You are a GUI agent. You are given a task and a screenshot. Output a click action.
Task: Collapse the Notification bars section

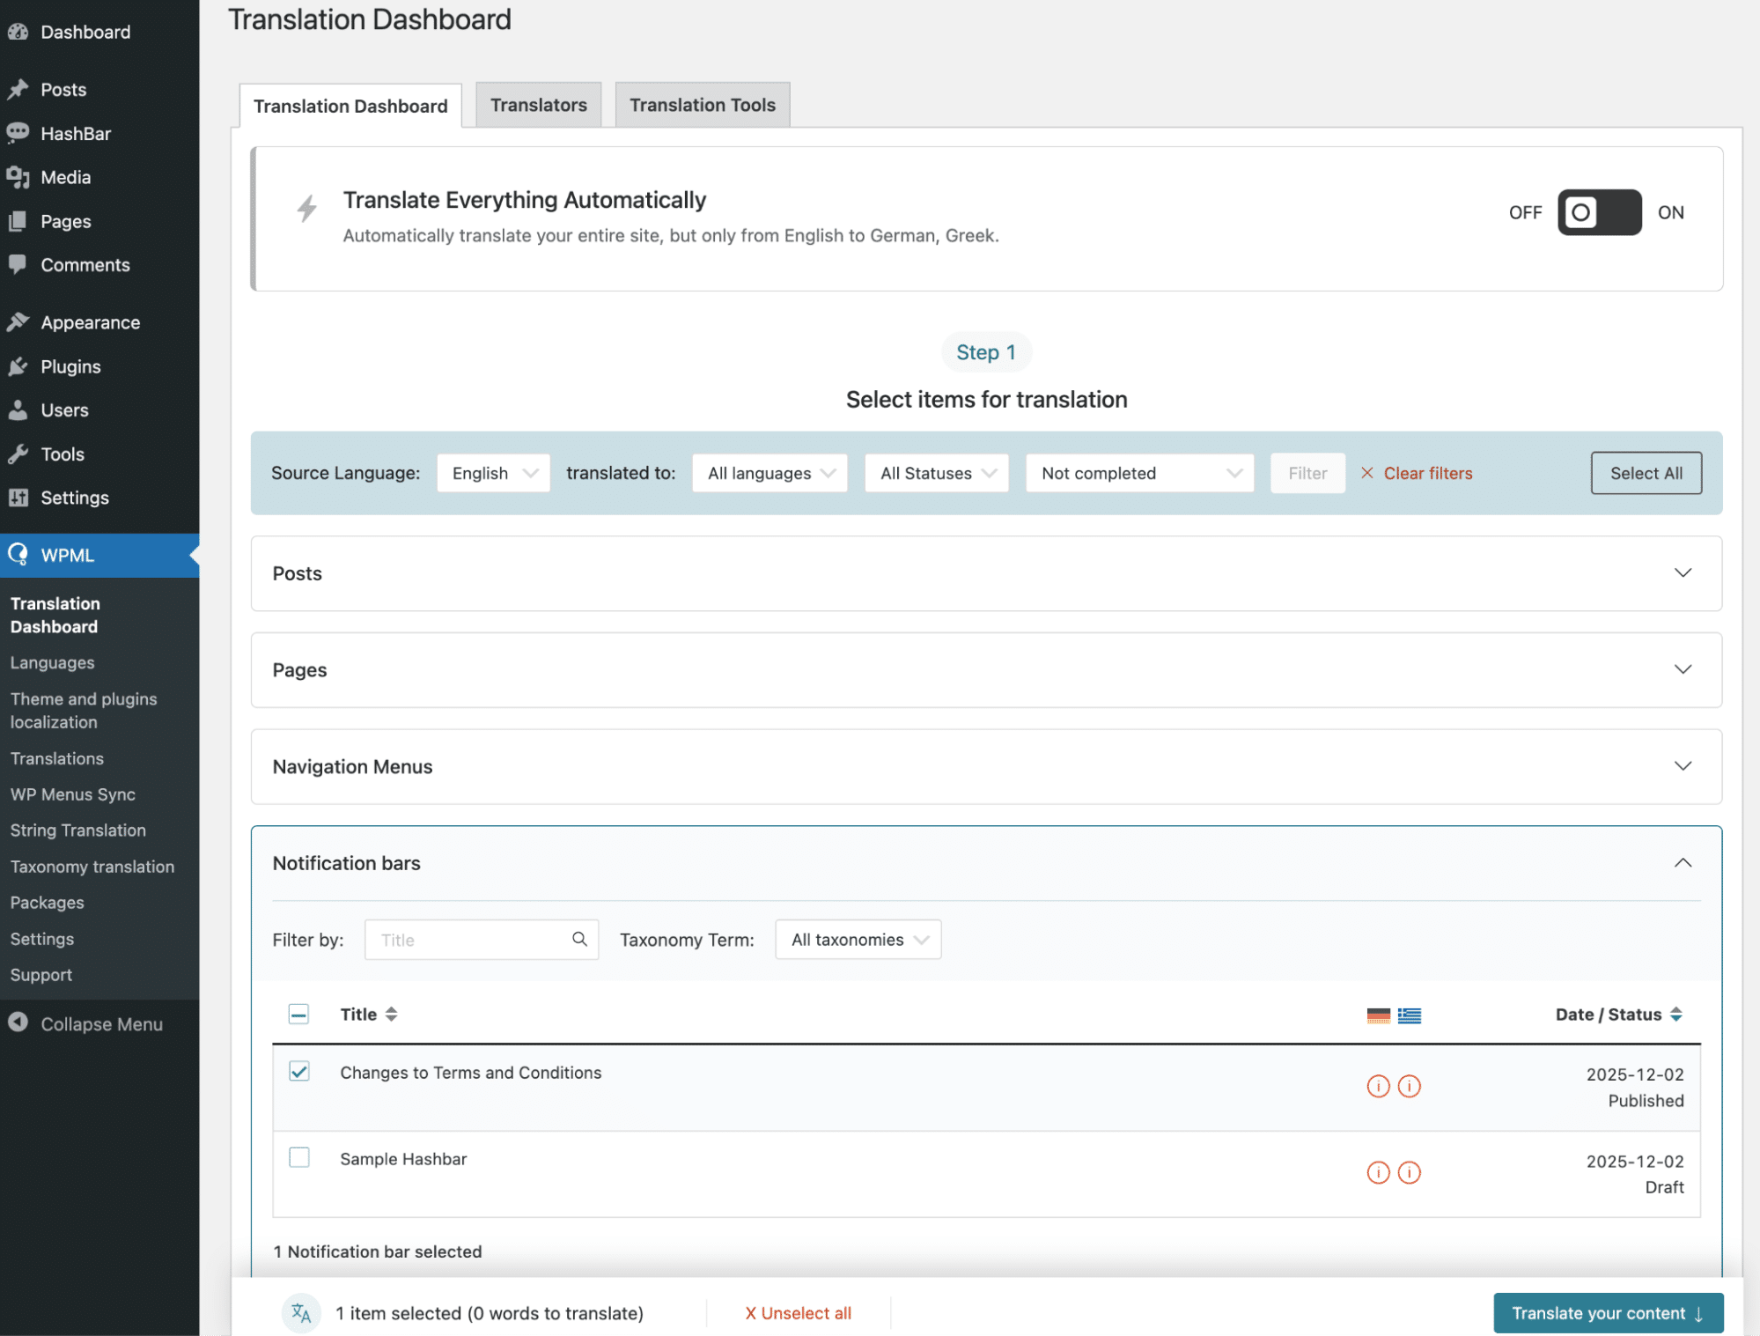tap(1683, 862)
